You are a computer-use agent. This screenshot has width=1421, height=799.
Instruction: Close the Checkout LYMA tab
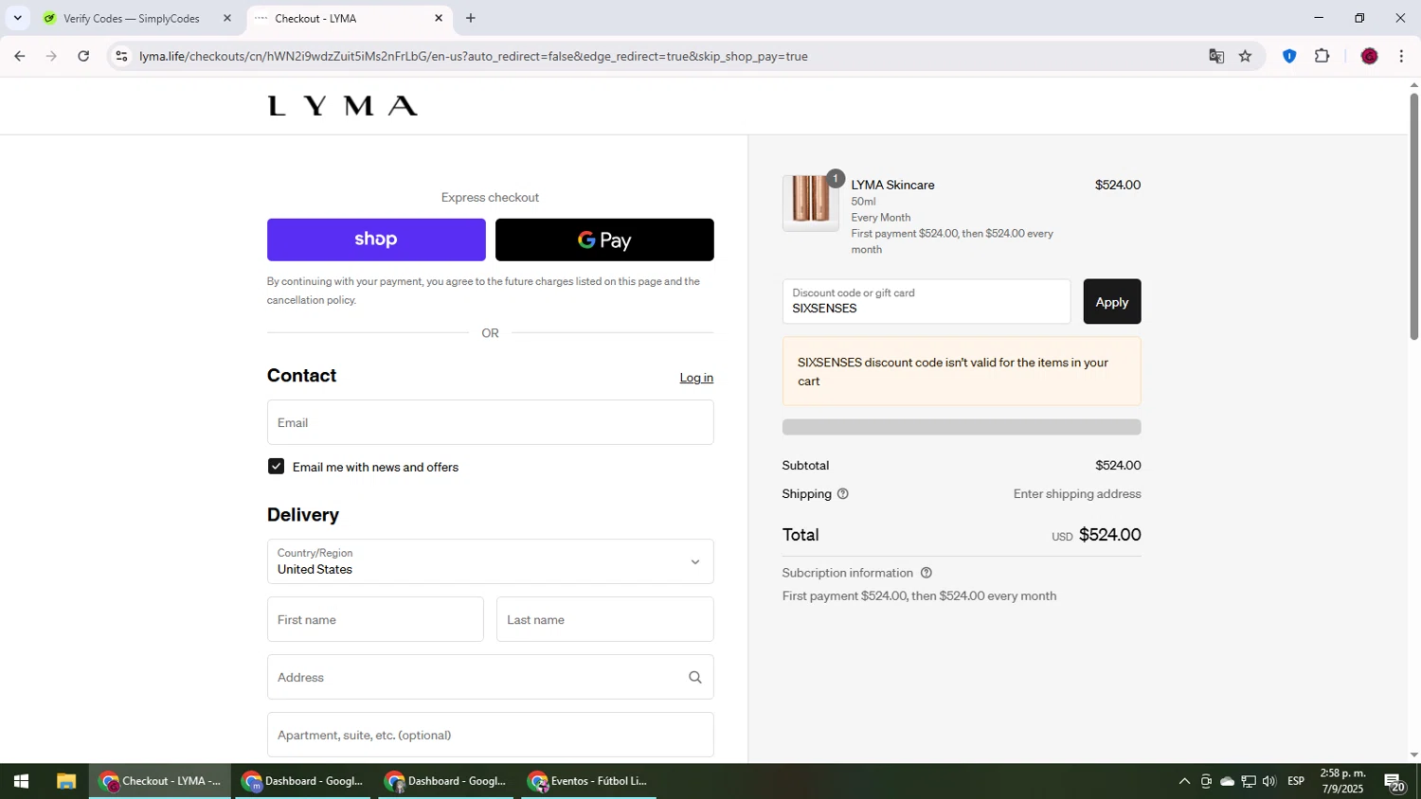(439, 18)
